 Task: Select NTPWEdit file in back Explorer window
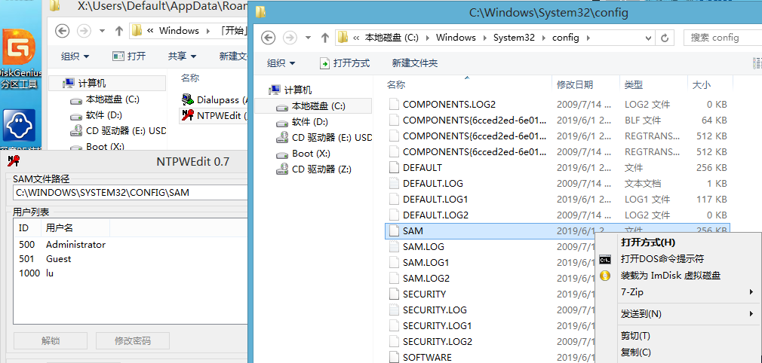(215, 115)
